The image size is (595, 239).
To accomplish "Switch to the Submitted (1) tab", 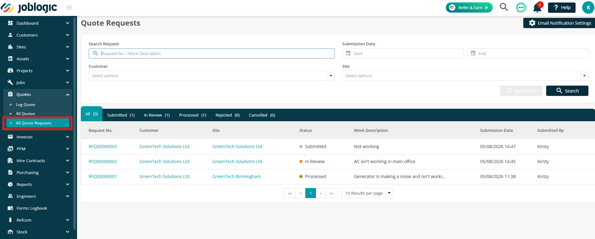I will (121, 115).
